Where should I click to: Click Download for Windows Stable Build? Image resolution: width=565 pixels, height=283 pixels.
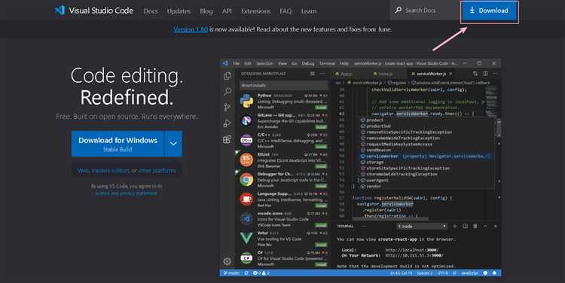pyautogui.click(x=118, y=144)
